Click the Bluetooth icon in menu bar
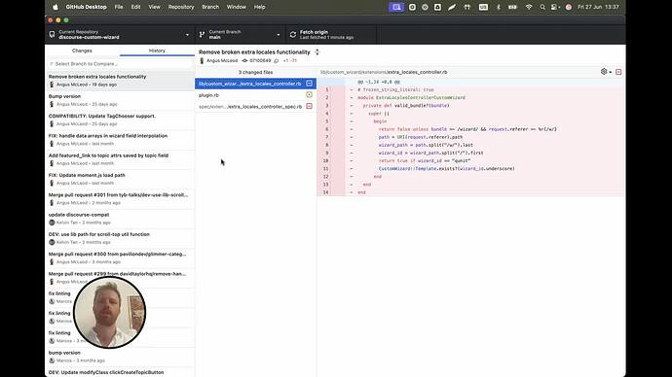The image size is (672, 377). pos(498,7)
